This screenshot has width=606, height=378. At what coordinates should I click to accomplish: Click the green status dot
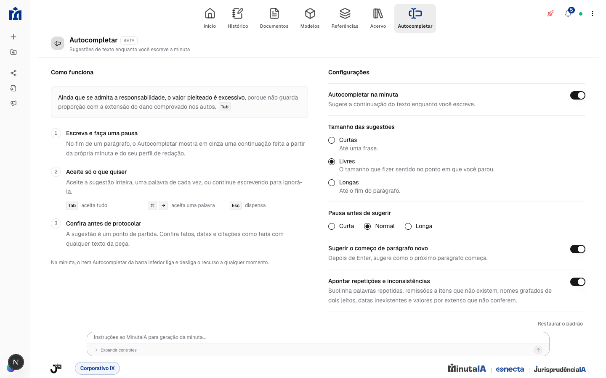[581, 14]
